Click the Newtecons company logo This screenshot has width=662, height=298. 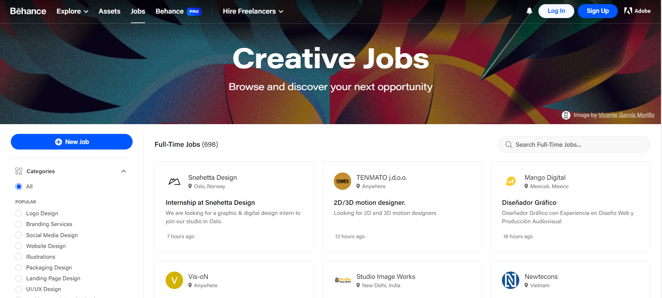510,280
